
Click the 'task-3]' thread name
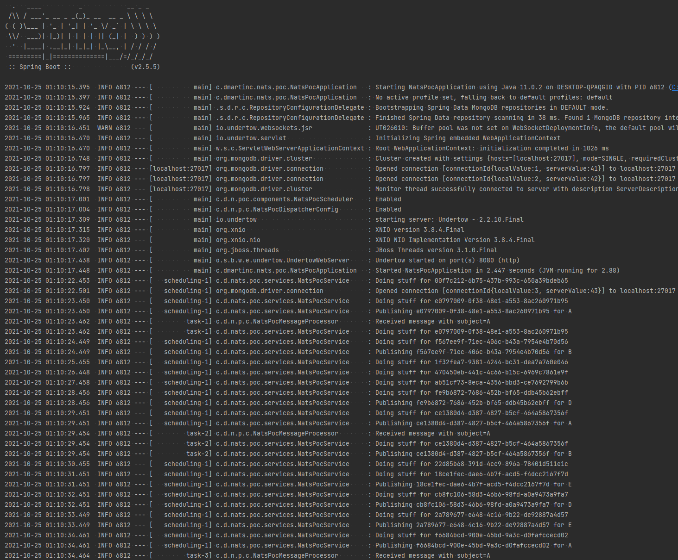tap(199, 556)
